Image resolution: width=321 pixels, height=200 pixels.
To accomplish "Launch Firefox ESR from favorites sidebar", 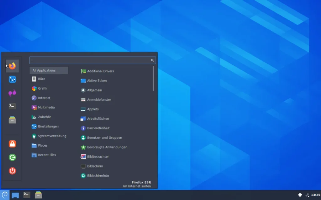I will [12, 66].
